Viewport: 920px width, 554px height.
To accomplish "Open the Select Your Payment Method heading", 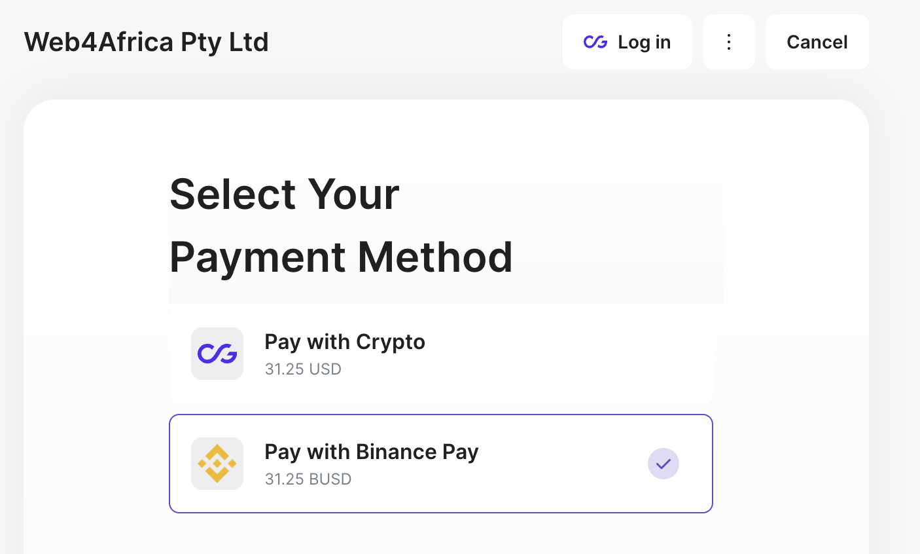I will (x=341, y=225).
